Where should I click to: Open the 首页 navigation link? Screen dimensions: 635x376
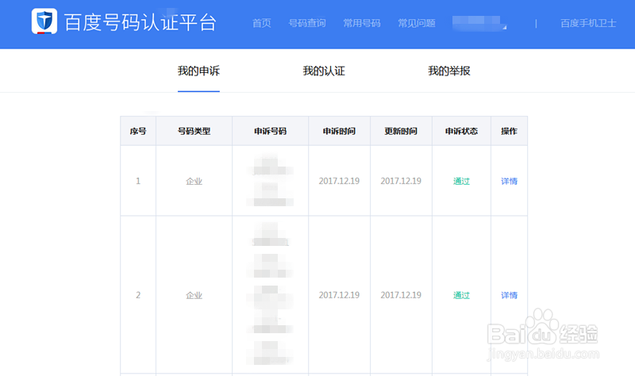tap(262, 23)
